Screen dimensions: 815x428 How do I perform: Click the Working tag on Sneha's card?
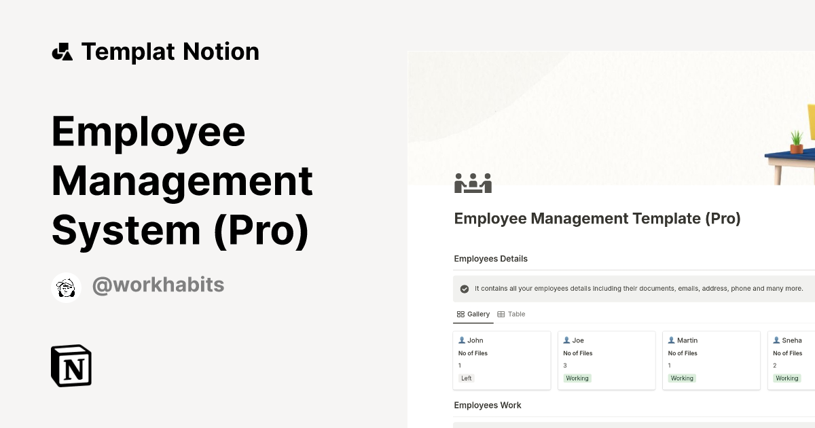[786, 378]
